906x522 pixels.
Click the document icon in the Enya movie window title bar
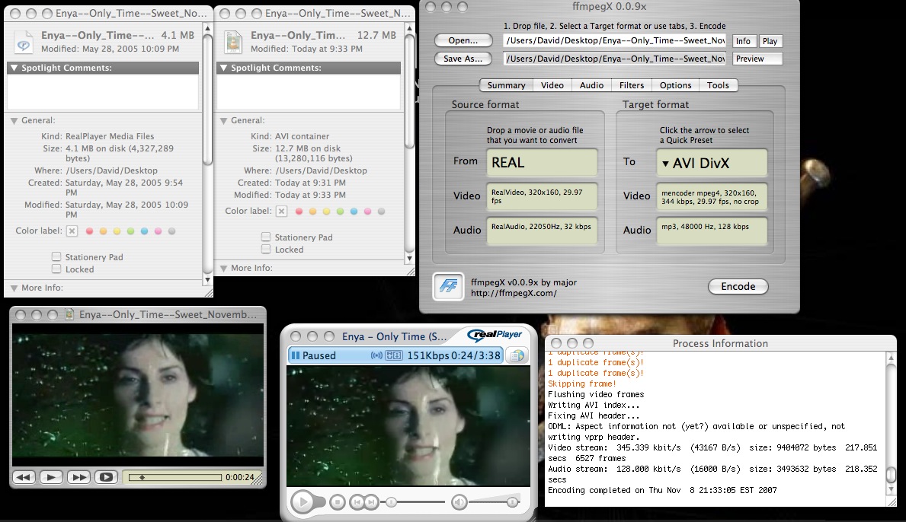tap(69, 314)
